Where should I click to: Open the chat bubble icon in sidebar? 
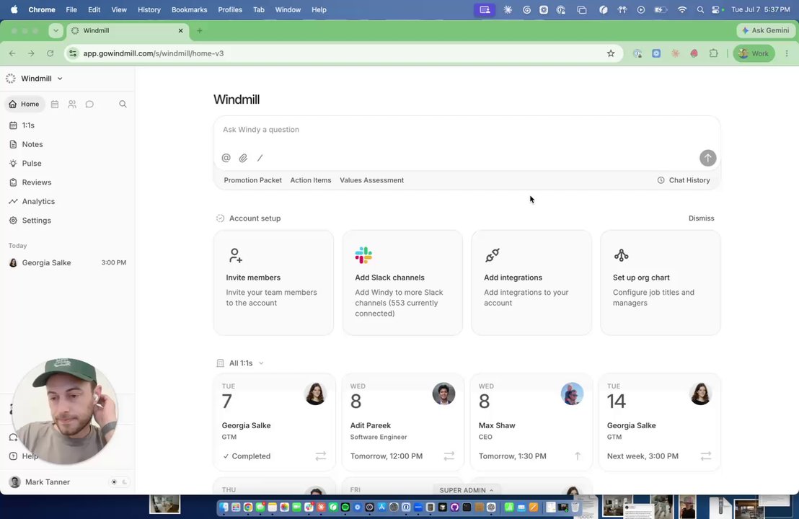89,104
